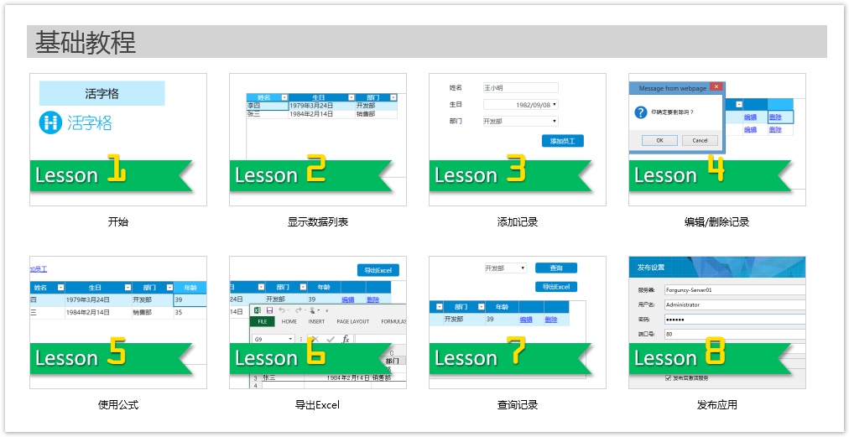This screenshot has height=437, width=849.
Task: Click the 导出Excel button at top of Lesson 6 preview
Action: click(x=378, y=270)
